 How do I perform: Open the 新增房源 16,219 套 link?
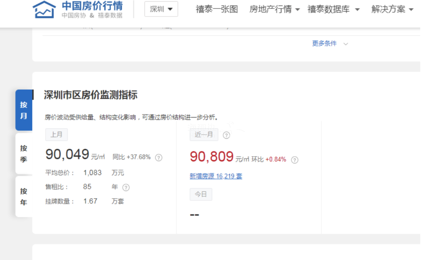tap(216, 176)
